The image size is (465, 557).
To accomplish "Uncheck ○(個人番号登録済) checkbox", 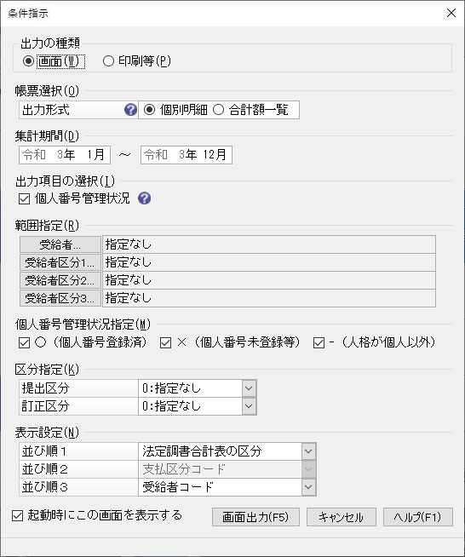I will click(24, 342).
